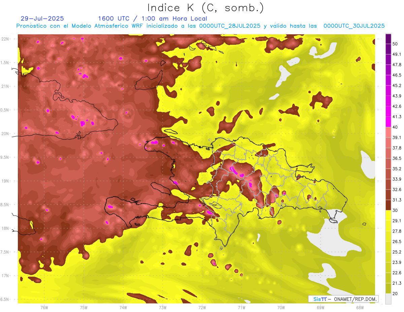This screenshot has width=404, height=312.
Task: Pick the dark brown swatch between 30 and 31.3
Action: [x=388, y=205]
